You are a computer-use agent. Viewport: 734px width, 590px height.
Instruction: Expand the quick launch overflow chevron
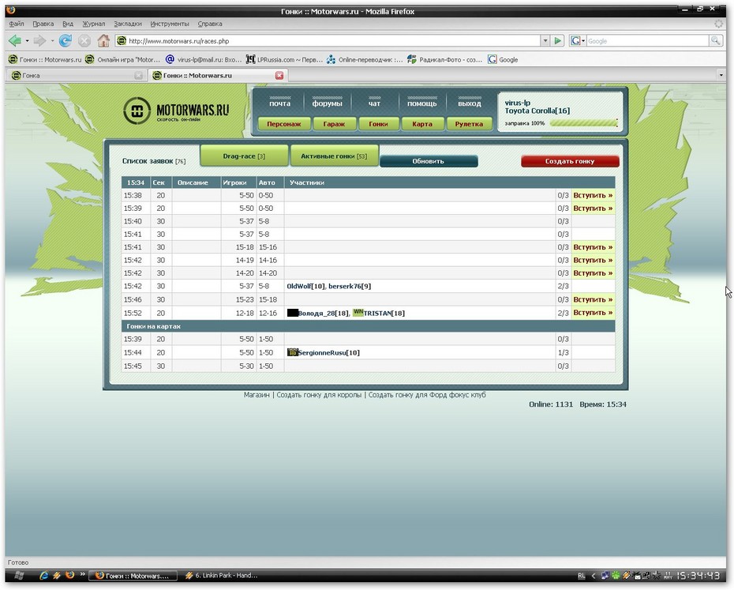point(82,574)
